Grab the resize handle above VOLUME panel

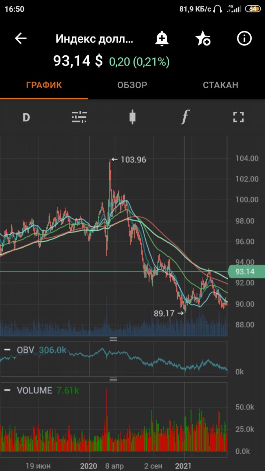coord(113,379)
